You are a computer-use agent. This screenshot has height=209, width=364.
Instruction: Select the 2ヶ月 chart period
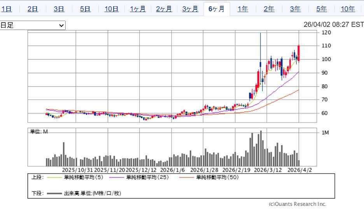(x=164, y=9)
